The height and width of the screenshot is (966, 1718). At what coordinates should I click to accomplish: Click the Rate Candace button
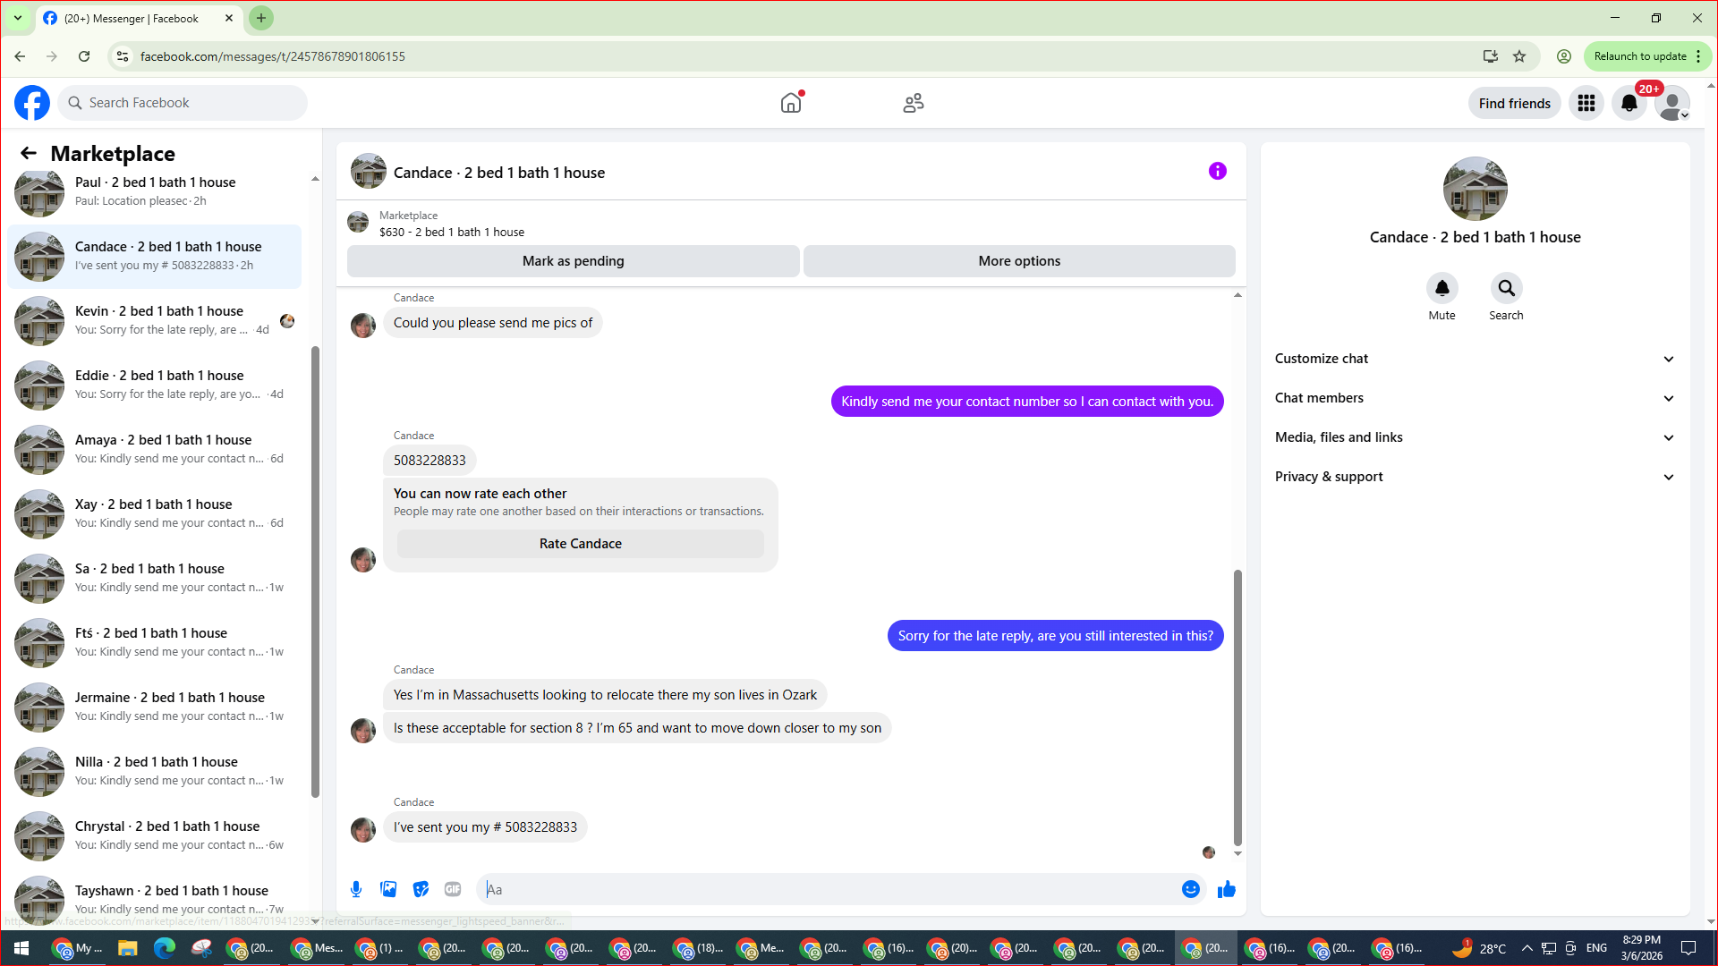point(580,544)
